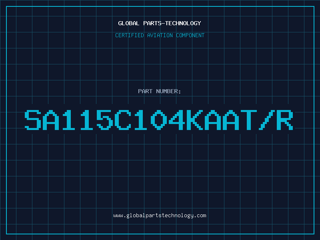This screenshot has width=320, height=240.
Task: Select the CERTIFIED AVIATION COMPONENT subtitle
Action: tap(160, 35)
